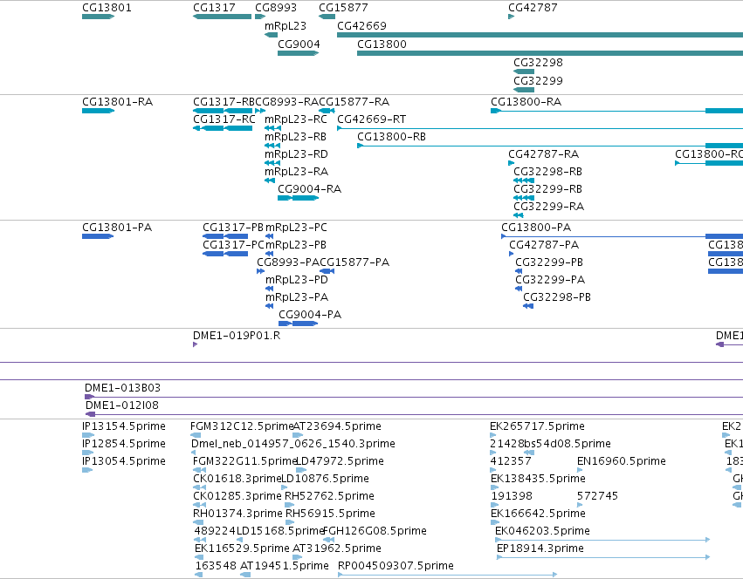
Task: Select the long CG13800 gene label
Action: 382,44
